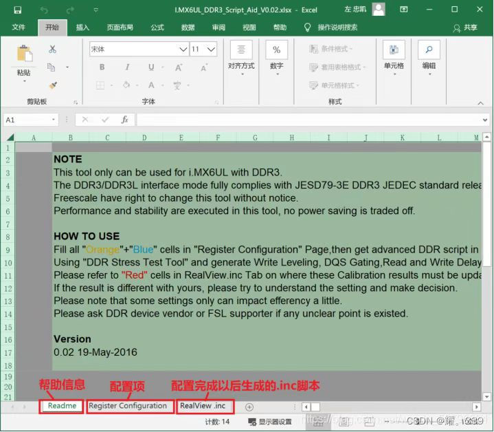This screenshot has width=494, height=432.
Task: Open RealView .inc sheet tab
Action: (203, 406)
